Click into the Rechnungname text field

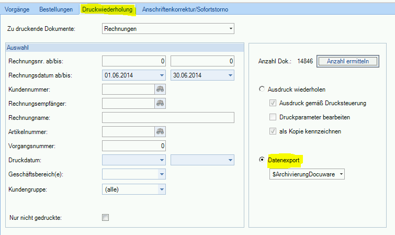pos(168,118)
